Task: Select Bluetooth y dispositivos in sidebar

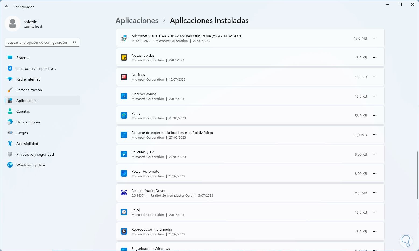Action: click(36, 68)
